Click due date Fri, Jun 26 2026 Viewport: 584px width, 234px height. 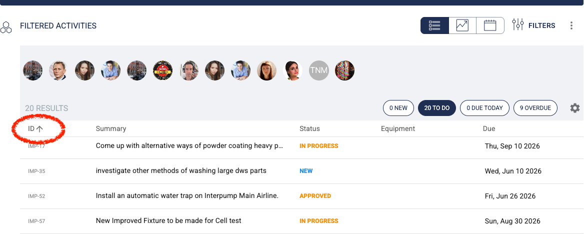510,196
